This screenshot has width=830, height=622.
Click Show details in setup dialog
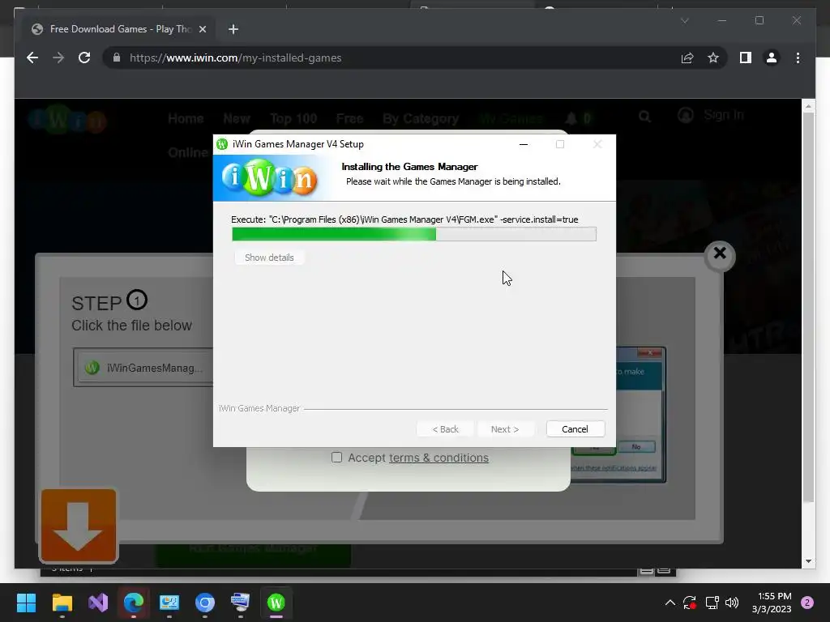tap(269, 258)
